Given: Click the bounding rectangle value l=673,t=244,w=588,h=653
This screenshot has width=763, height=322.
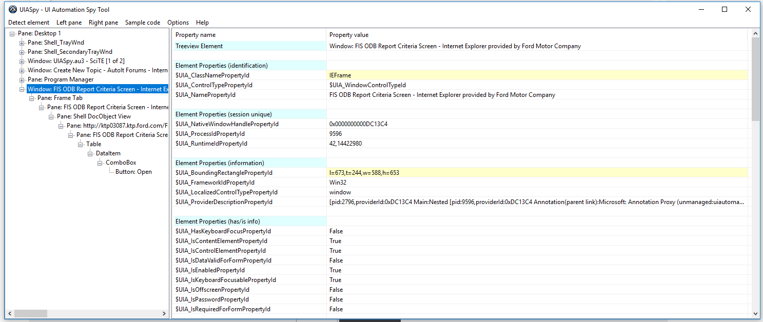Looking at the screenshot, I should pyautogui.click(x=364, y=173).
